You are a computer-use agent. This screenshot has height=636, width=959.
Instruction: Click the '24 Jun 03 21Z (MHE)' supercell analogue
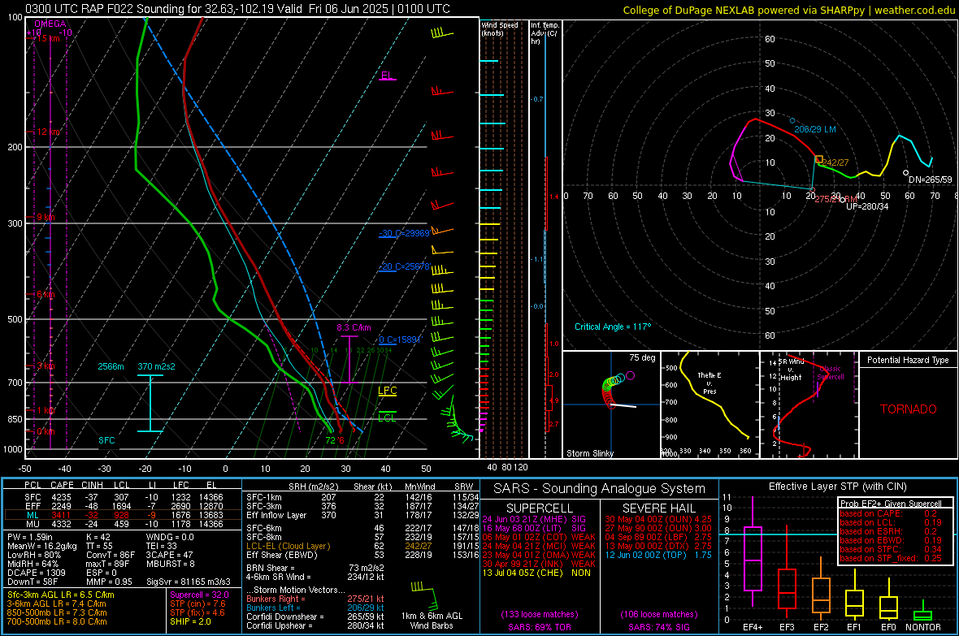(x=523, y=519)
